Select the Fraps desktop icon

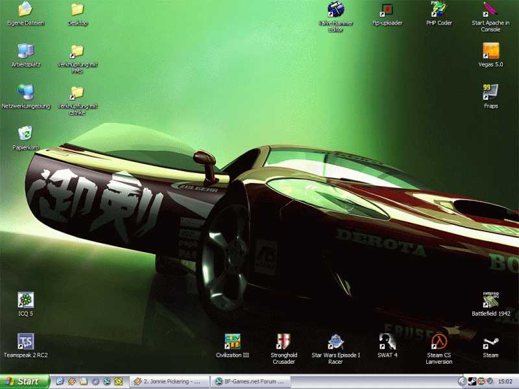coord(490,92)
